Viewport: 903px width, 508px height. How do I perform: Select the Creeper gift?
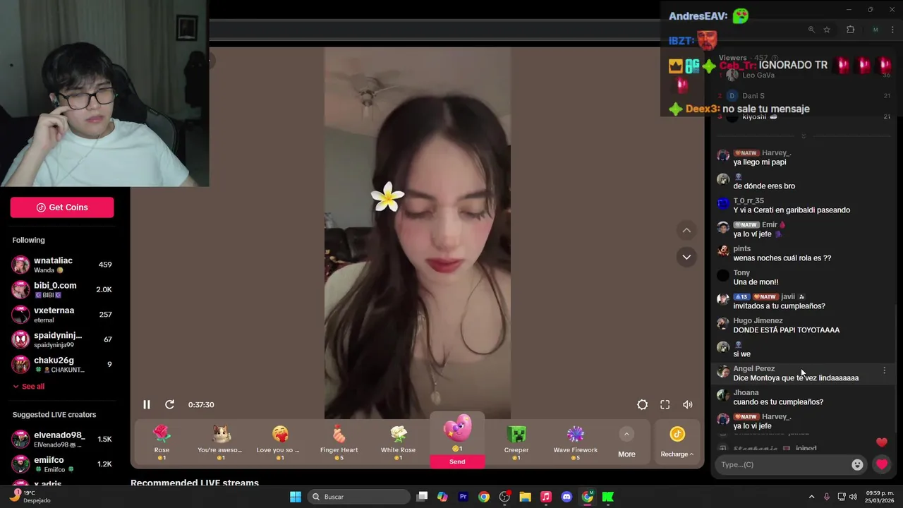(x=516, y=442)
